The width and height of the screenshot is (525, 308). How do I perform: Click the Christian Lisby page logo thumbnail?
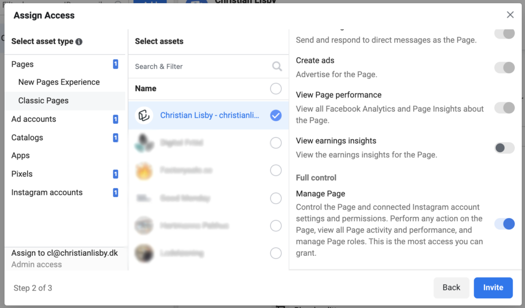pos(144,115)
